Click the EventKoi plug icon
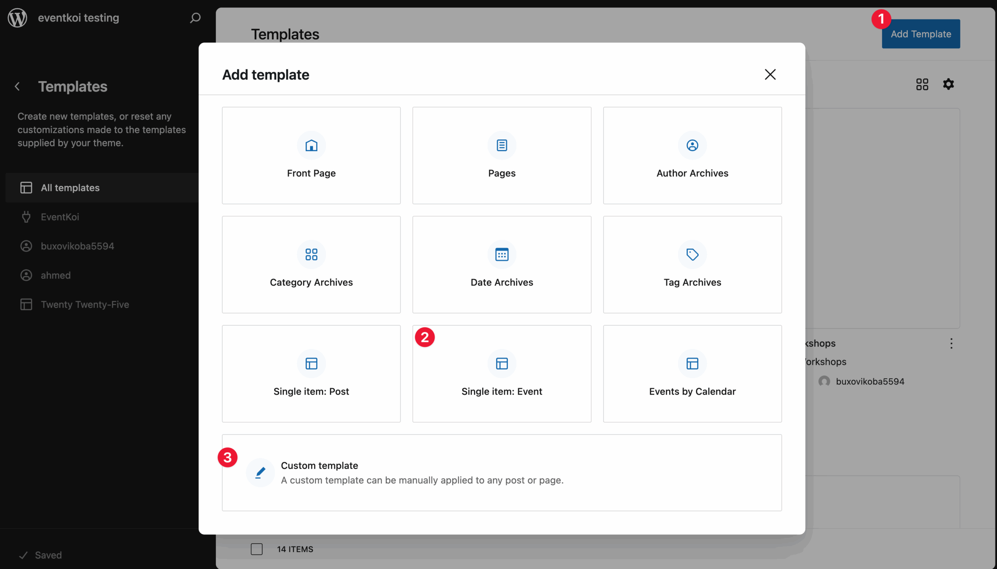This screenshot has height=569, width=997. [26, 217]
